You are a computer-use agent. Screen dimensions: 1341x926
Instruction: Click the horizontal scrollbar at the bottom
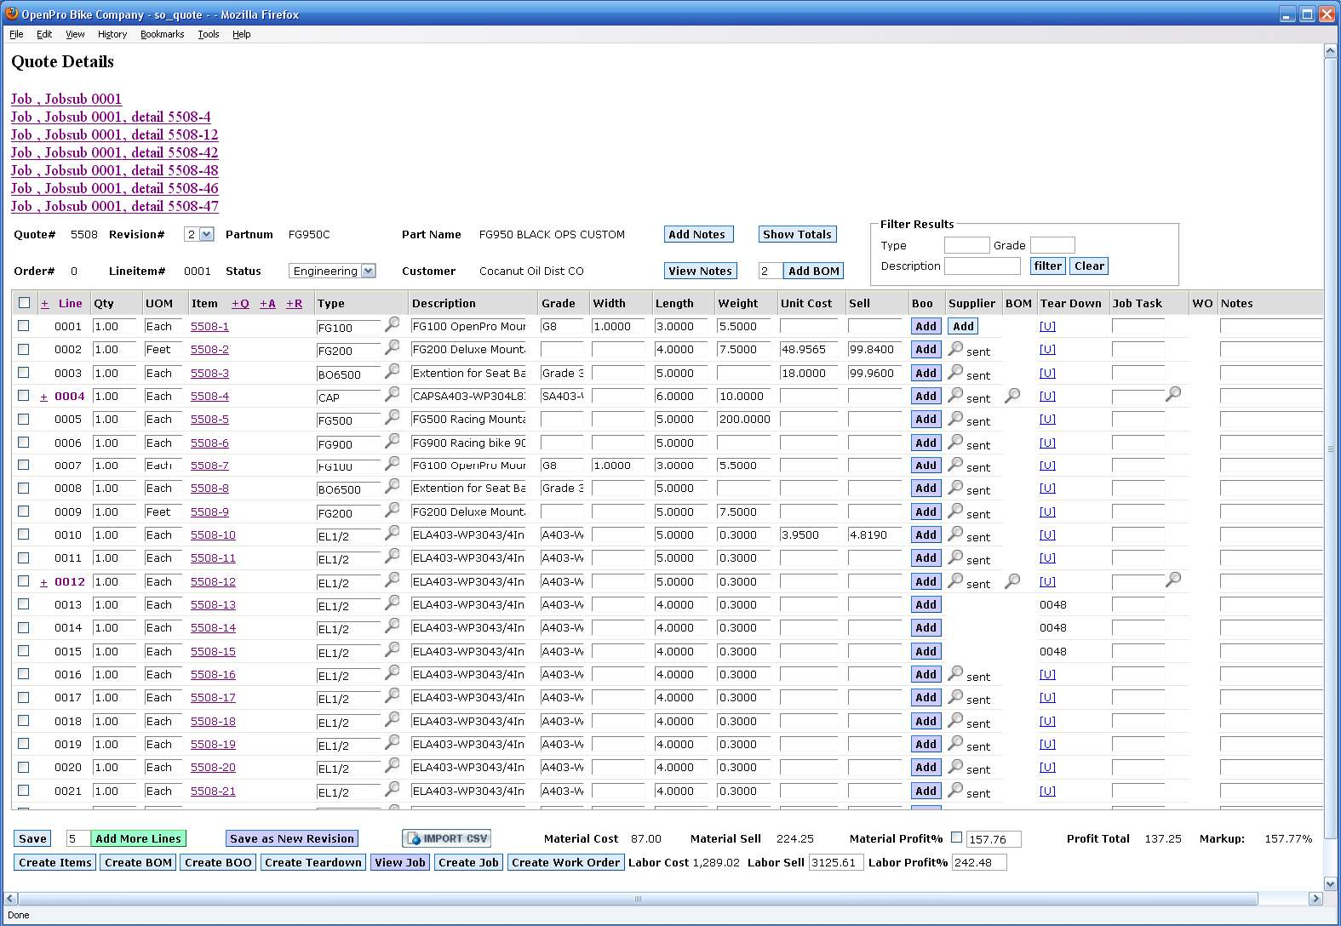637,899
